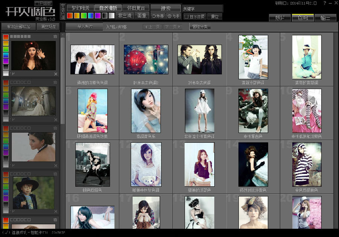339x237 pixels.
Task: Click trash icon on the wedding hall scene
Action: pos(55,82)
